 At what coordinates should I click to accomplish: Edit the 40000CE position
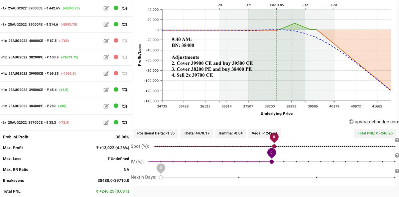point(106,40)
